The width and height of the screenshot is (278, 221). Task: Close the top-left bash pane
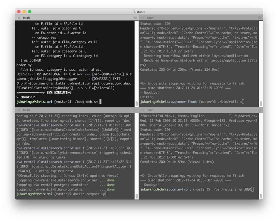point(19,18)
